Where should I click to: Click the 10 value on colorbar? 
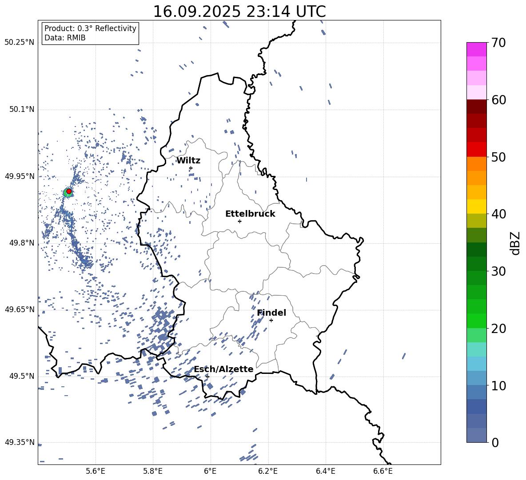click(498, 385)
